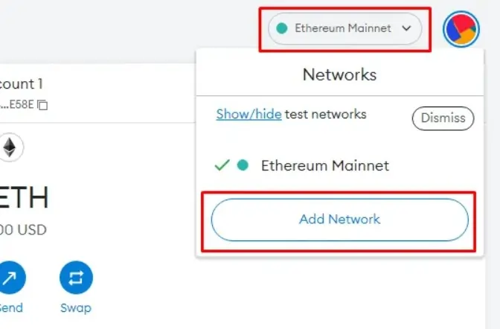Click the Account 1 name
Viewport: 500px width, 329px height.
(x=21, y=84)
